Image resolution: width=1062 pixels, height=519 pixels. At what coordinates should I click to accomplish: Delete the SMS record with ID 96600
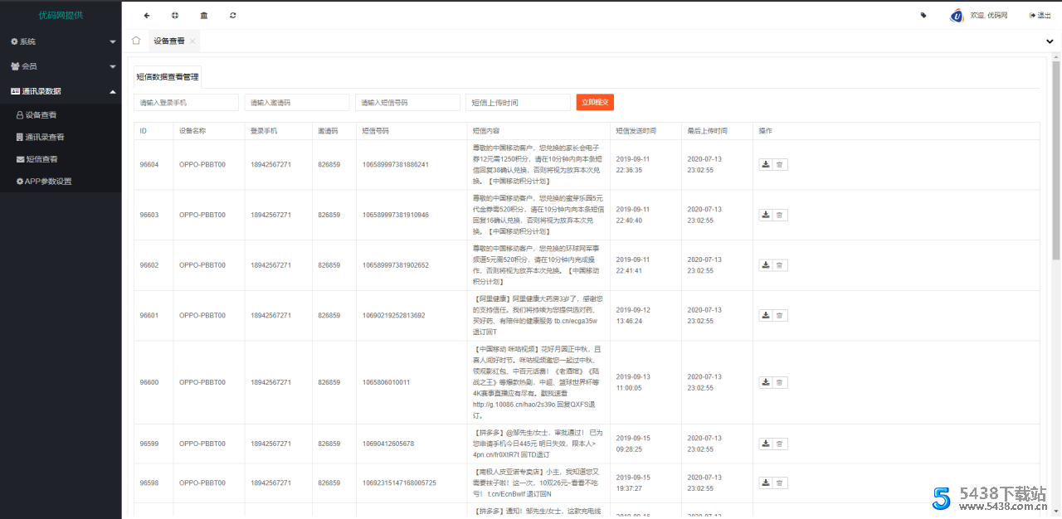[x=780, y=382]
